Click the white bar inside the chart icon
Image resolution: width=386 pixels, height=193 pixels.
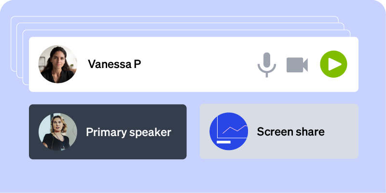(223, 142)
